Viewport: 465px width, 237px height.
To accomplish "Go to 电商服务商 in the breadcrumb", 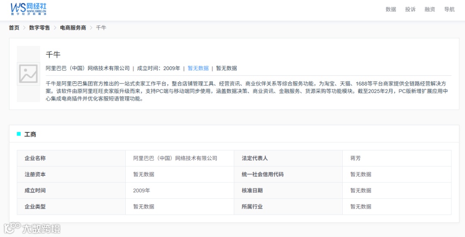I will tap(73, 28).
